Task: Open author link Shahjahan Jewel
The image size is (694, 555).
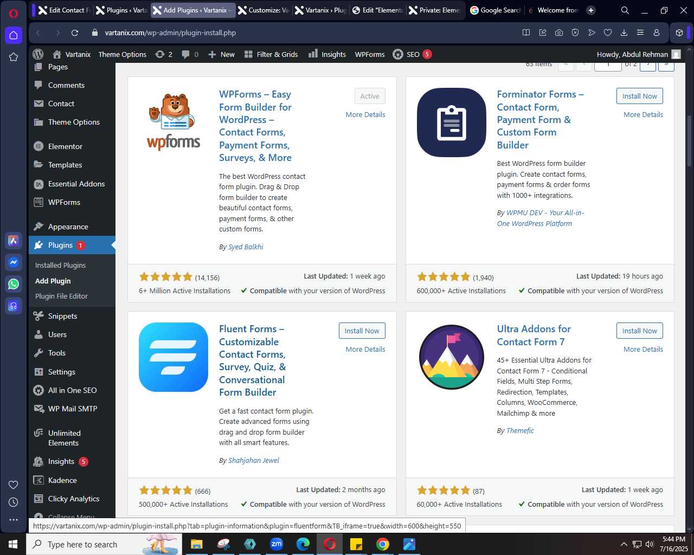Action: [x=254, y=460]
